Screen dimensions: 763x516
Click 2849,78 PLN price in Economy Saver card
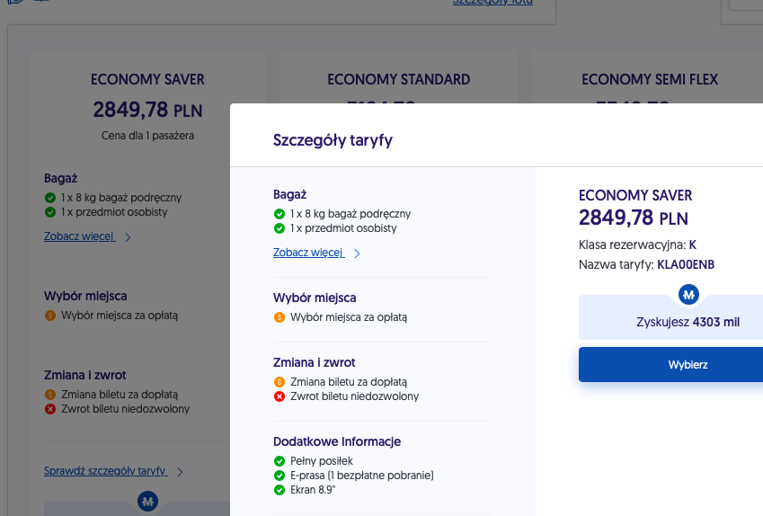[x=147, y=110]
